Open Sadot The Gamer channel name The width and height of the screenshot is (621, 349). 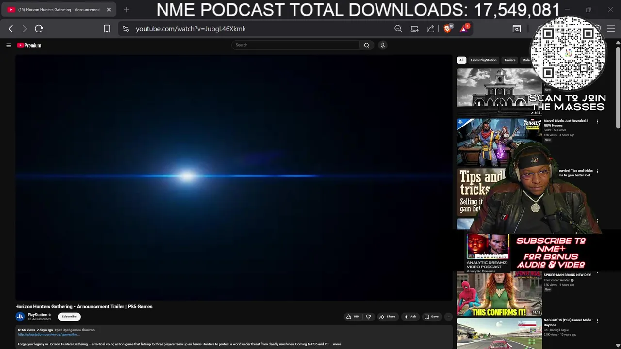(555, 130)
